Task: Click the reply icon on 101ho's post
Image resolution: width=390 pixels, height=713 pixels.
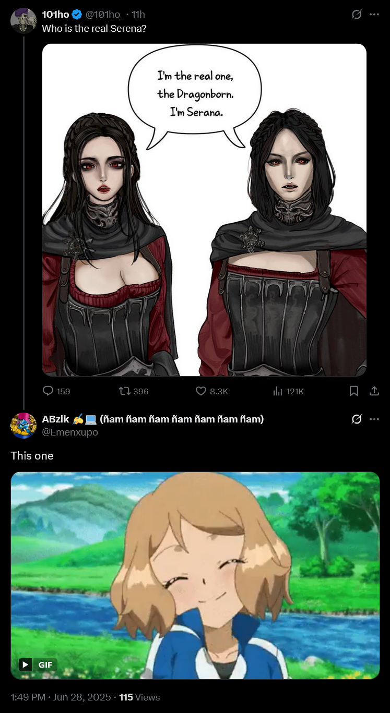Action: (48, 391)
